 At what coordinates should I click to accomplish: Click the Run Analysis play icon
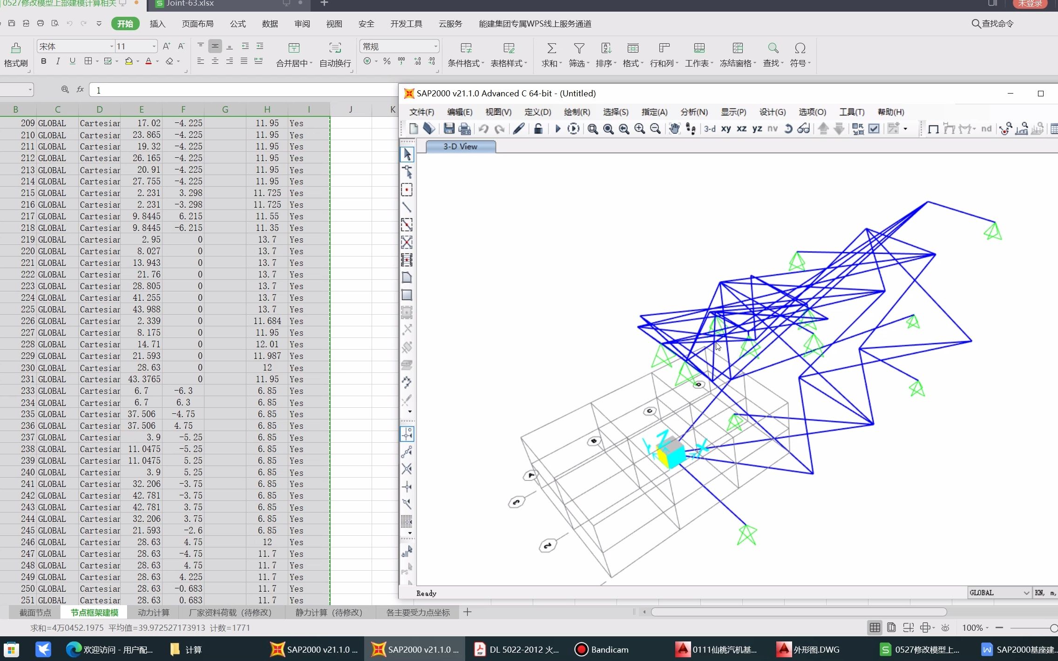[x=557, y=129]
